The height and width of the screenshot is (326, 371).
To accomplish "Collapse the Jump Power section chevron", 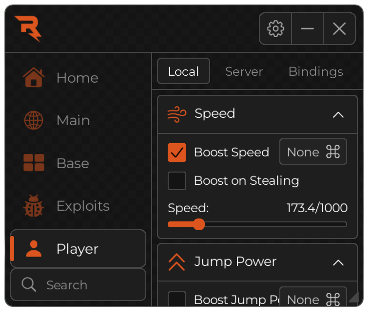I will pyautogui.click(x=338, y=262).
